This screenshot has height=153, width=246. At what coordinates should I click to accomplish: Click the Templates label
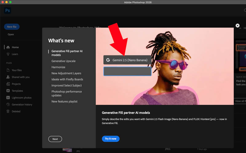click(17, 91)
